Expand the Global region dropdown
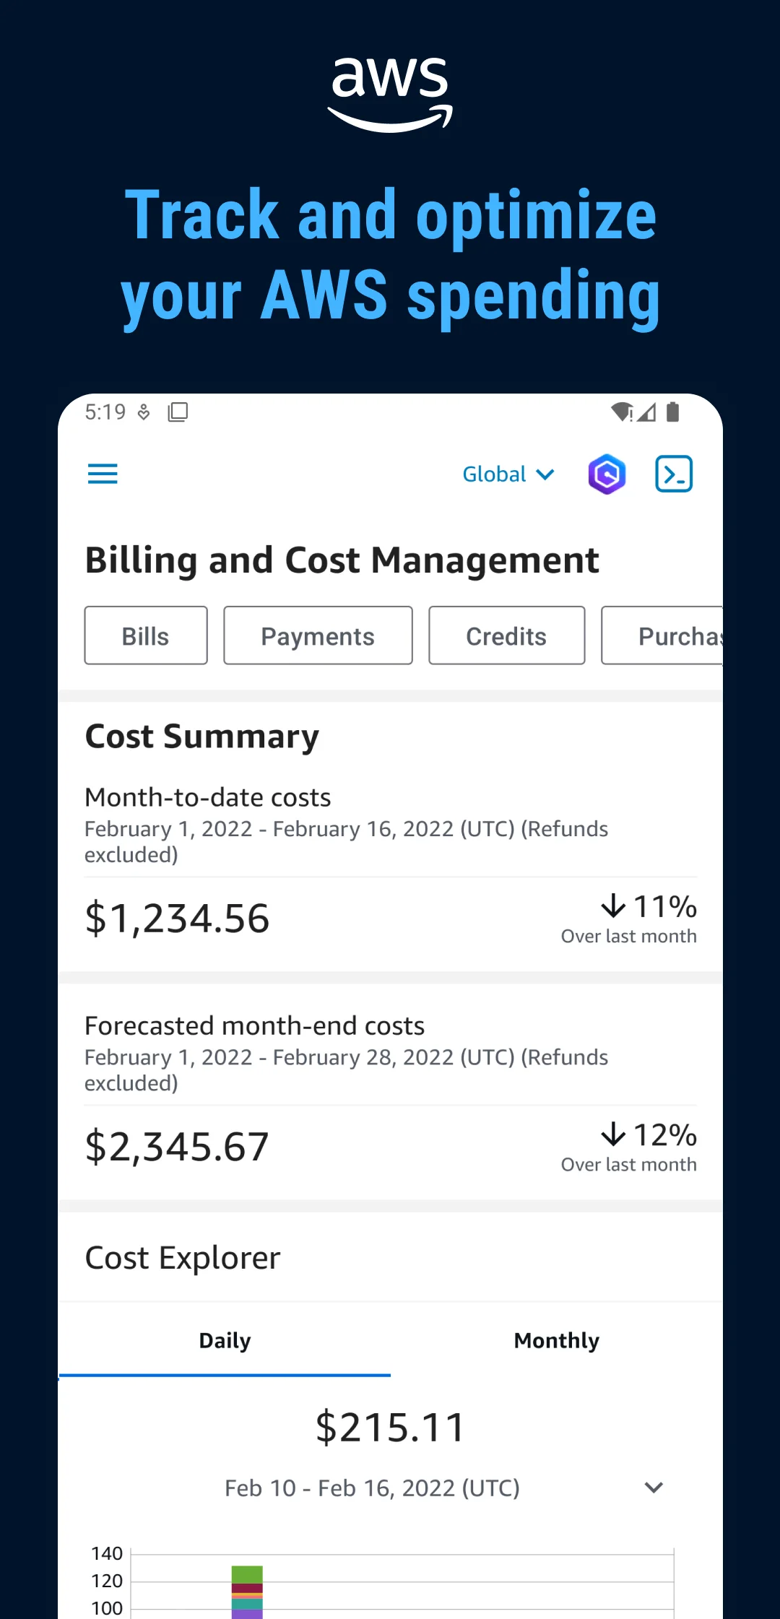The image size is (780, 1619). tap(508, 474)
